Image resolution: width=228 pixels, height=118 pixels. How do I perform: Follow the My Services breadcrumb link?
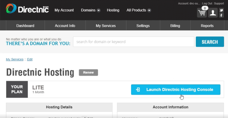[x=15, y=59]
